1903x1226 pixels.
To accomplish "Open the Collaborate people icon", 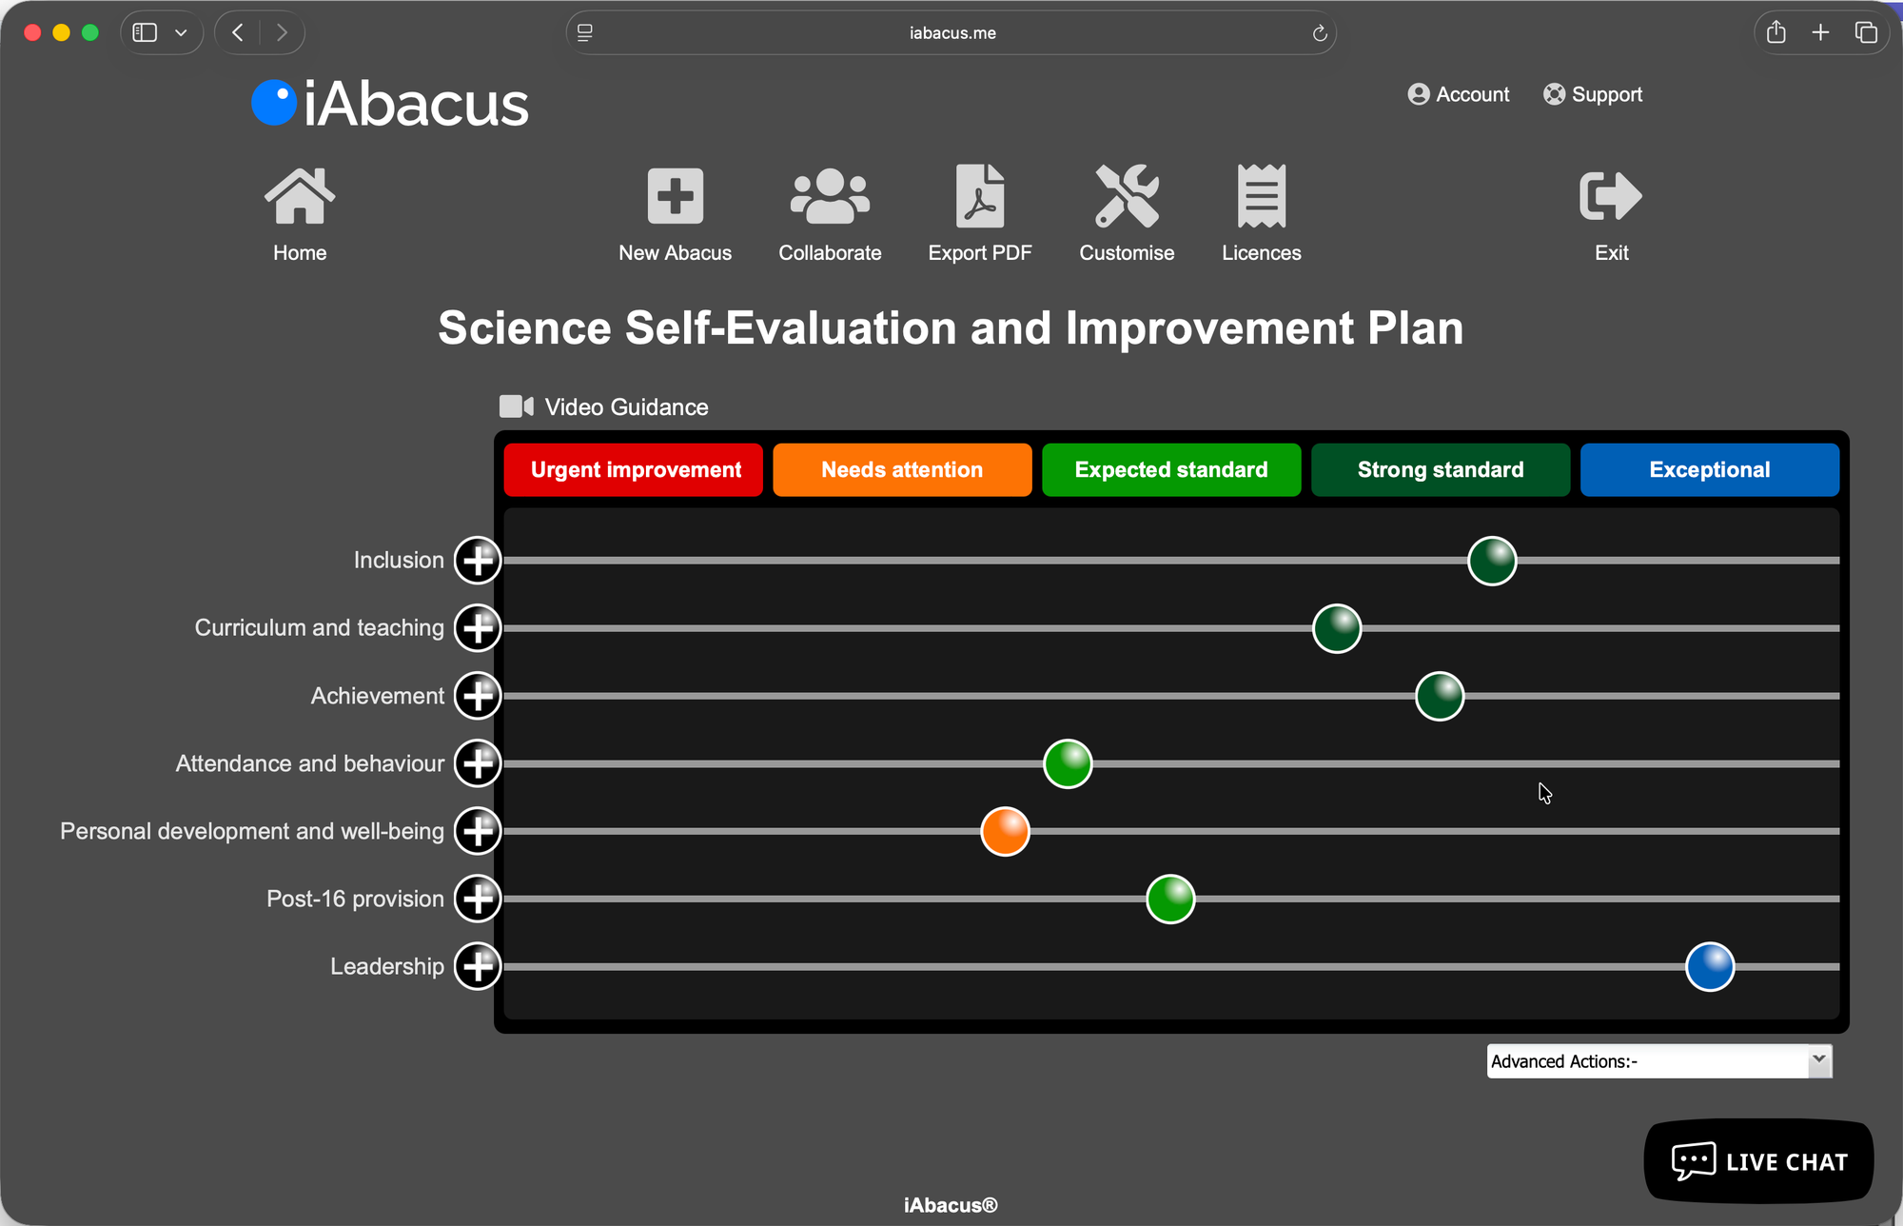I will click(x=830, y=197).
